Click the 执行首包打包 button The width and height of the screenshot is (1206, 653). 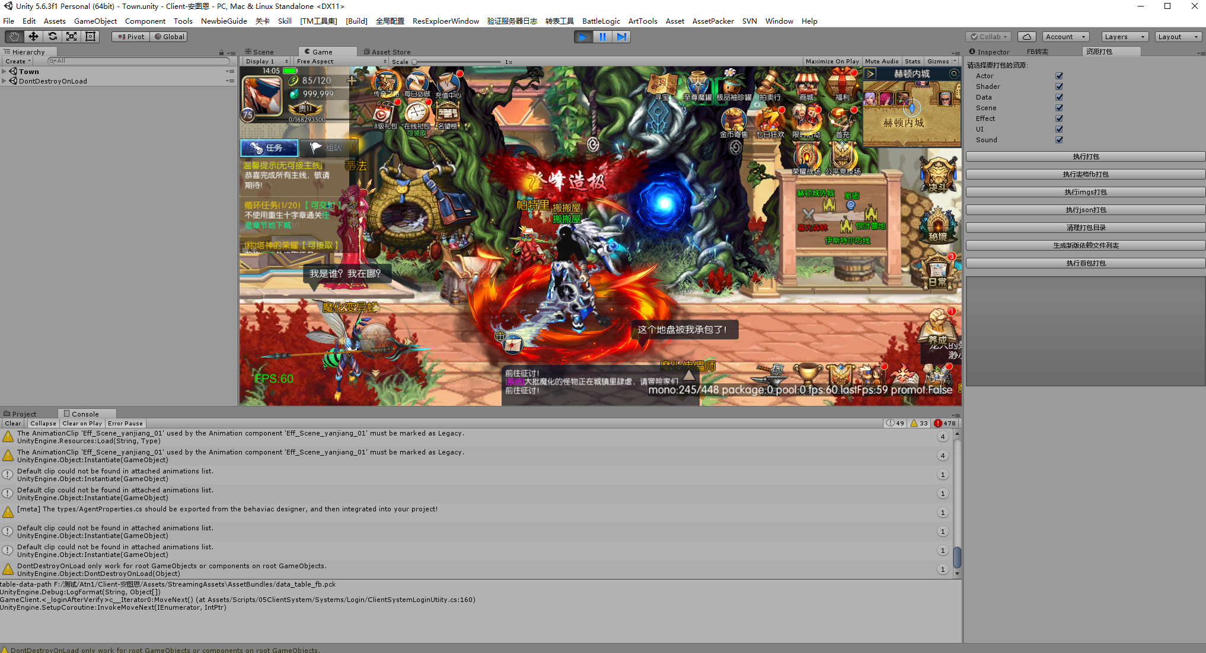[1086, 264]
